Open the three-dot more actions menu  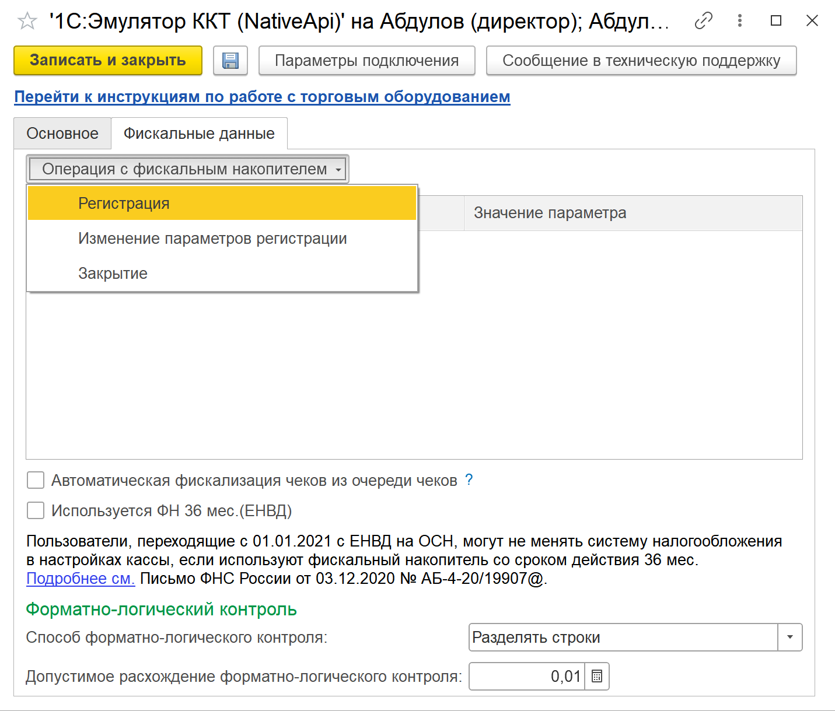point(740,21)
